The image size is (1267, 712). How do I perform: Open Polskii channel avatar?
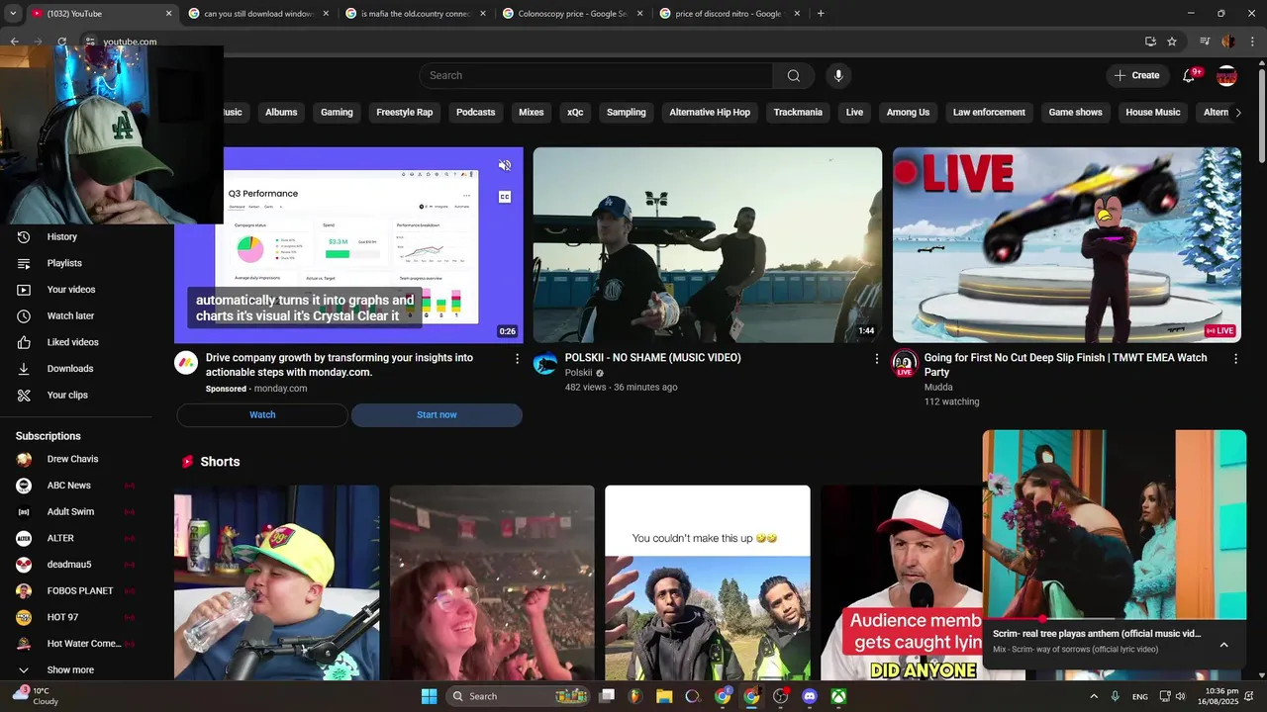coord(545,363)
